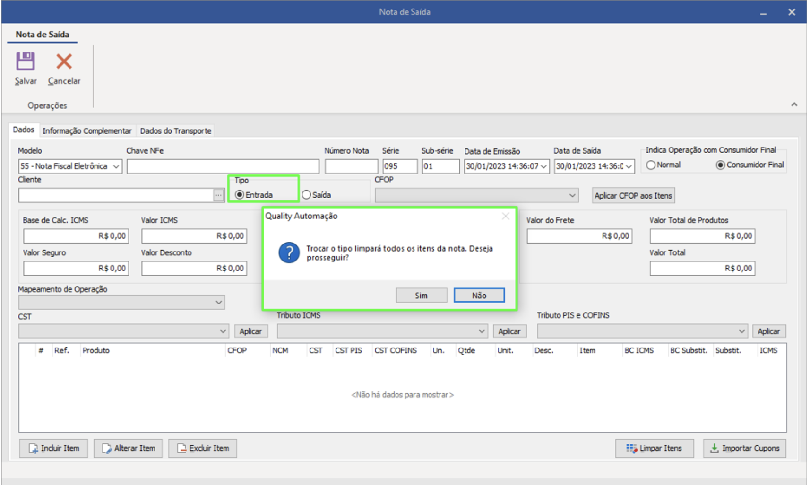
Task: Click the Incluir Item button icon
Action: (x=33, y=449)
